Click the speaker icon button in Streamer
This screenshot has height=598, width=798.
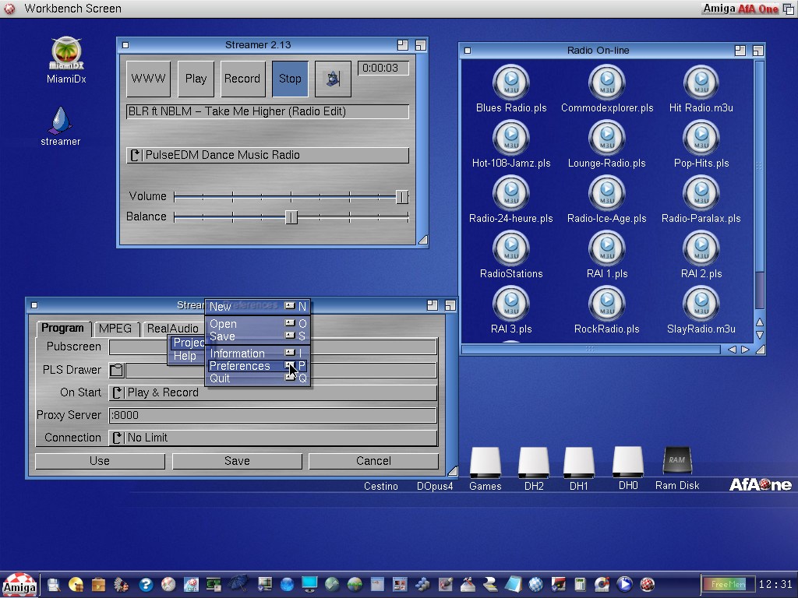[x=333, y=79]
